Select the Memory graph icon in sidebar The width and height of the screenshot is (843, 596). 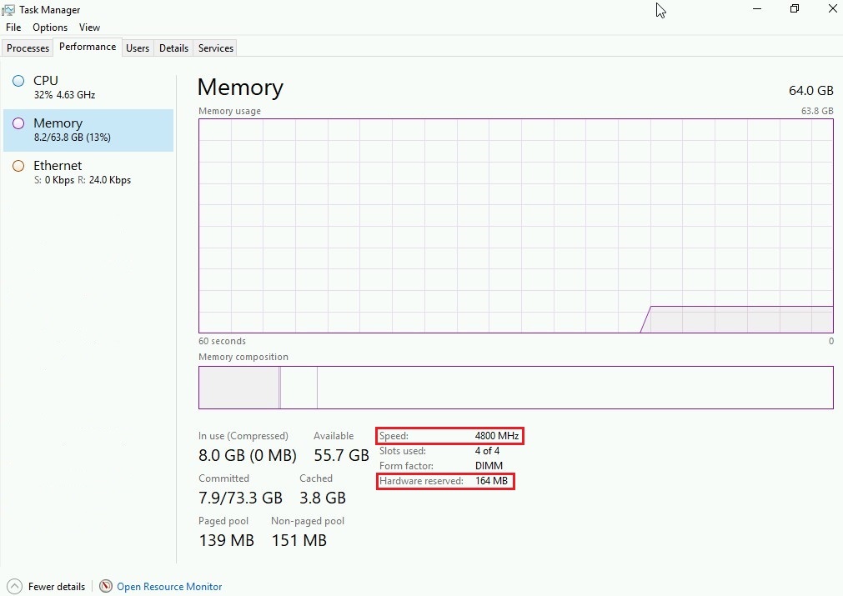(x=18, y=123)
